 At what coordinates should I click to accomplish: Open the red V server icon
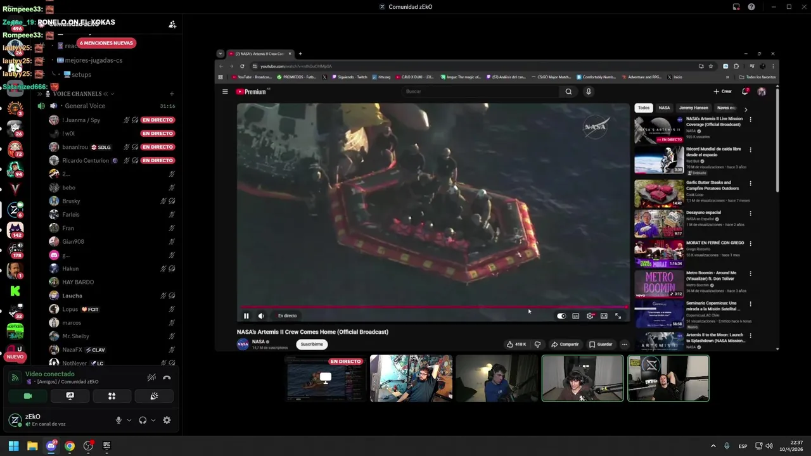pos(15,189)
